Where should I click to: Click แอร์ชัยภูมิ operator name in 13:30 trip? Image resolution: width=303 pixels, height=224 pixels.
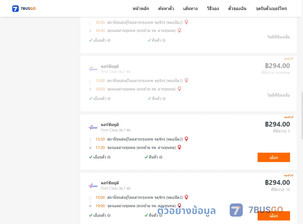point(110,125)
